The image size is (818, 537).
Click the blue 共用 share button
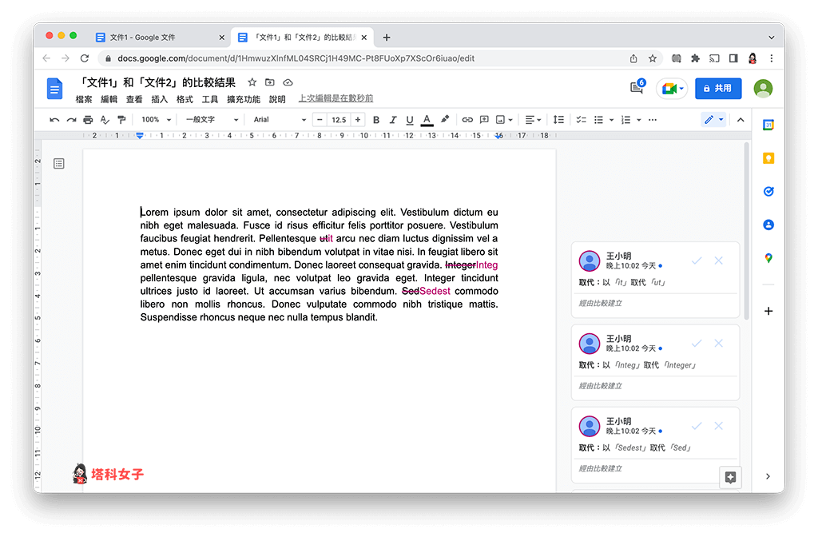coord(718,88)
